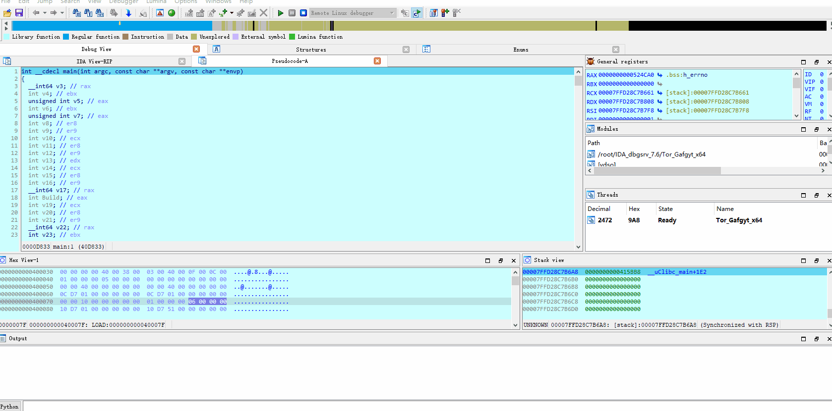
Task: Click __uClibc_main+1E2 in Stack view
Action: [677, 272]
